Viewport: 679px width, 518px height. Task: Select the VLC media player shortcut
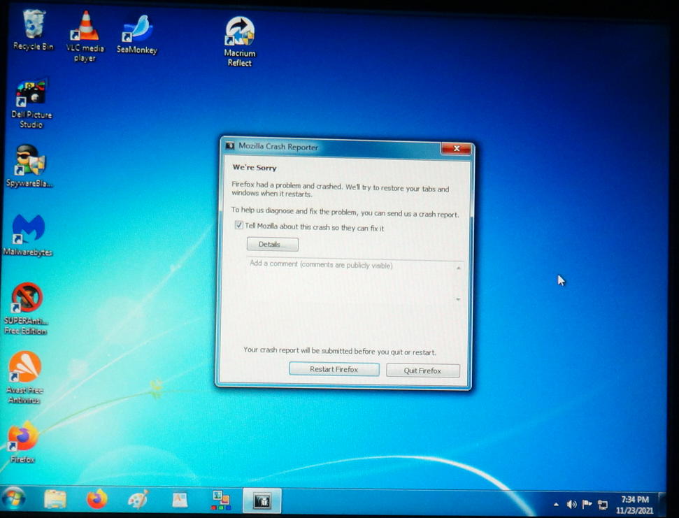tap(85, 36)
